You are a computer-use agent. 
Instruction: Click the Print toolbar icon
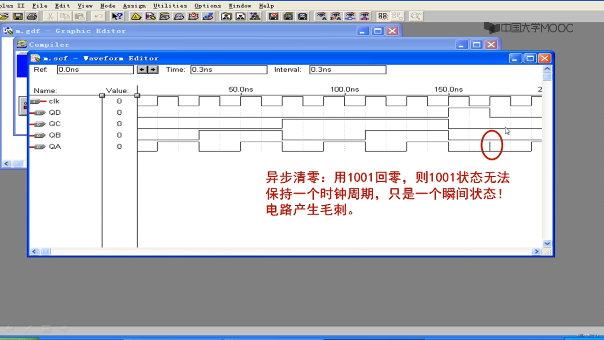[x=32, y=16]
